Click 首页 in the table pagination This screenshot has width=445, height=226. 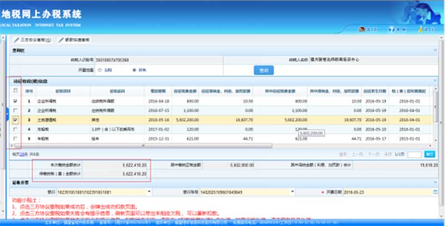[x=343, y=154]
